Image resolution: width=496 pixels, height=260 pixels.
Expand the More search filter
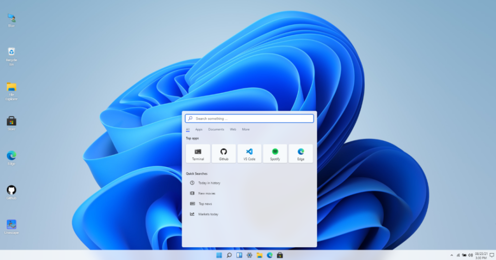(246, 130)
